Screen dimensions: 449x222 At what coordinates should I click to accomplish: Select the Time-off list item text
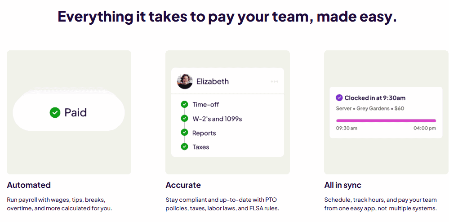coord(206,104)
